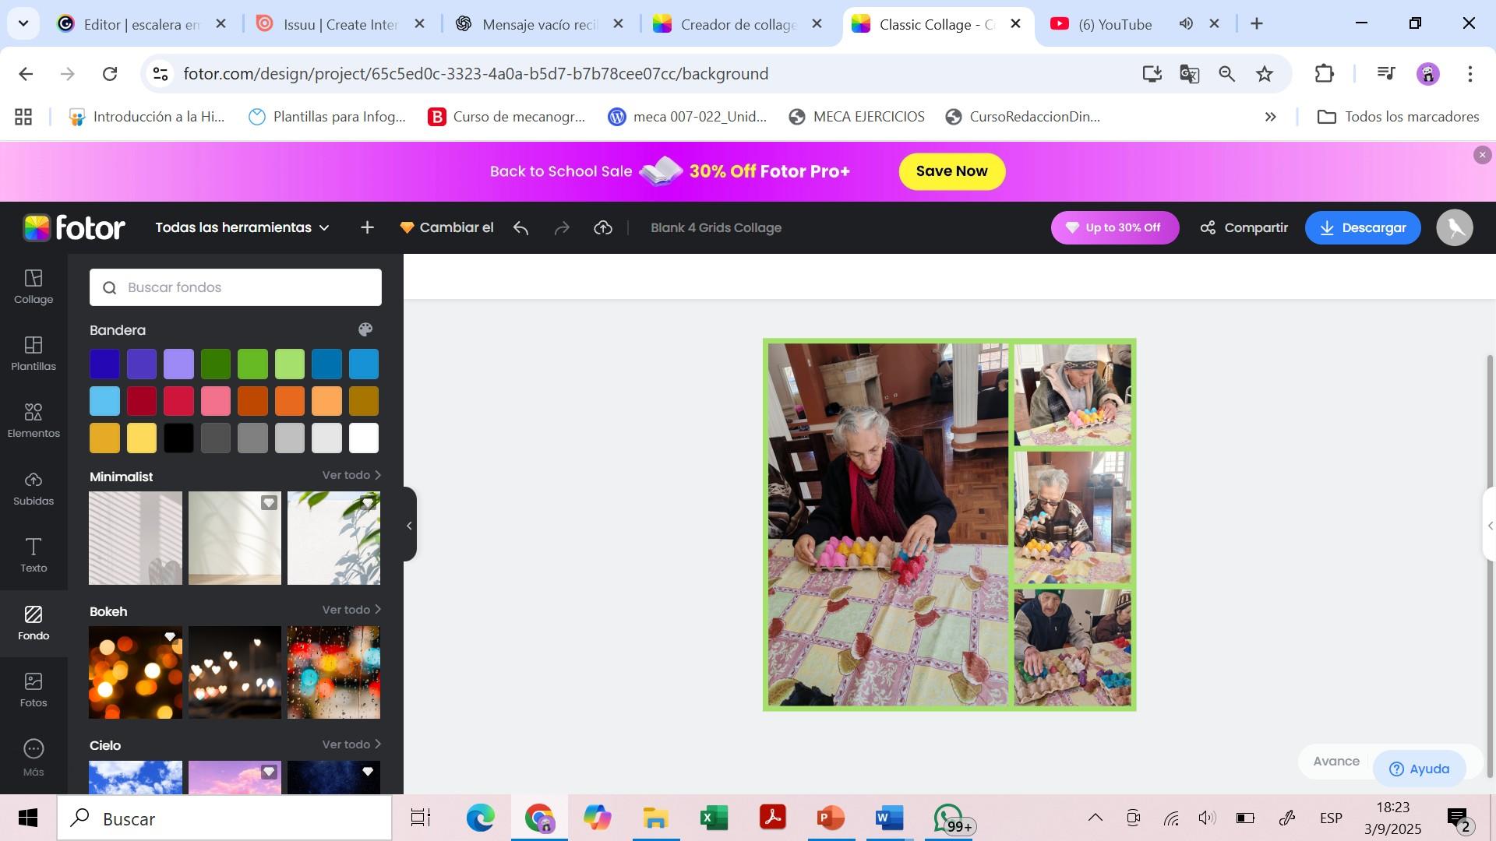
Task: Open the Elementos panel
Action: pyautogui.click(x=34, y=420)
